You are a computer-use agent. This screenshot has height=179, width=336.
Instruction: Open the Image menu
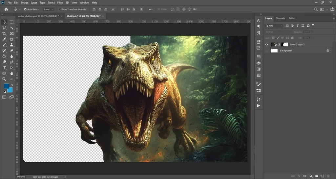pos(25,3)
